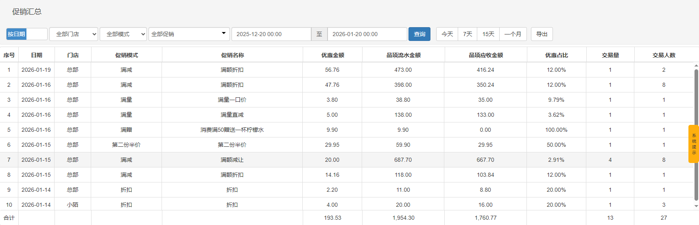Click the 优惠金额 column header
The width and height of the screenshot is (699, 225).
click(332, 55)
